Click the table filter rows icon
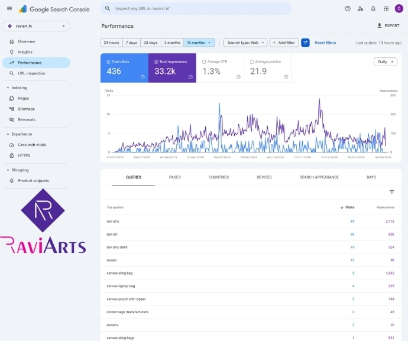This screenshot has width=408, height=341. [391, 192]
